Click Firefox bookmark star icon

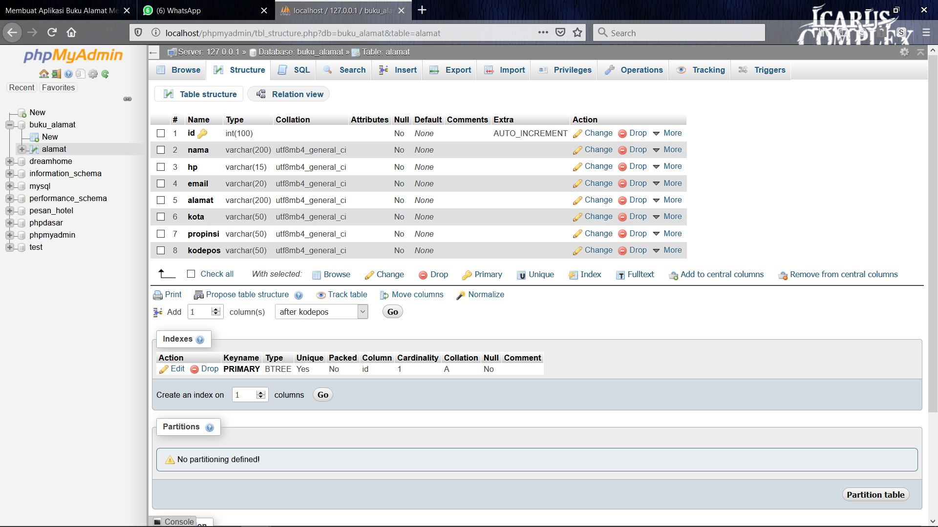coord(577,33)
